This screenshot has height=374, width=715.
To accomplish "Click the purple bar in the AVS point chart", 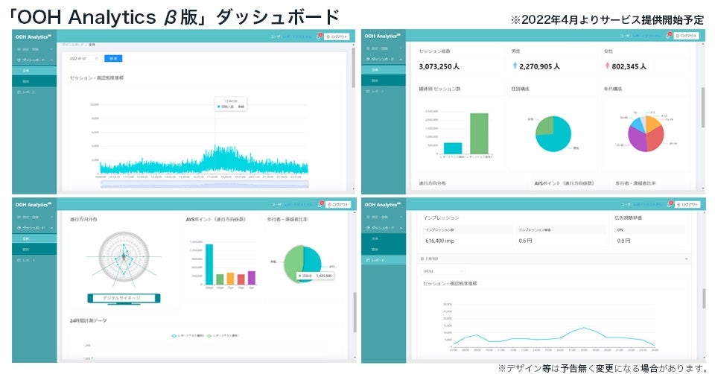I will tap(252, 278).
